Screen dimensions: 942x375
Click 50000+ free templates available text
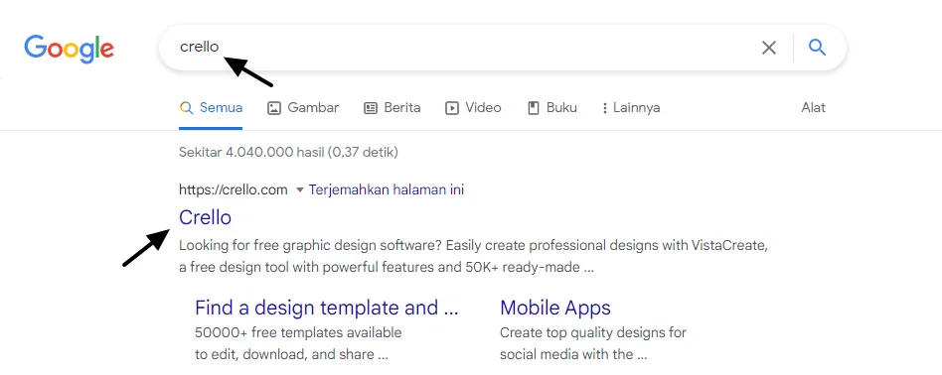[298, 332]
